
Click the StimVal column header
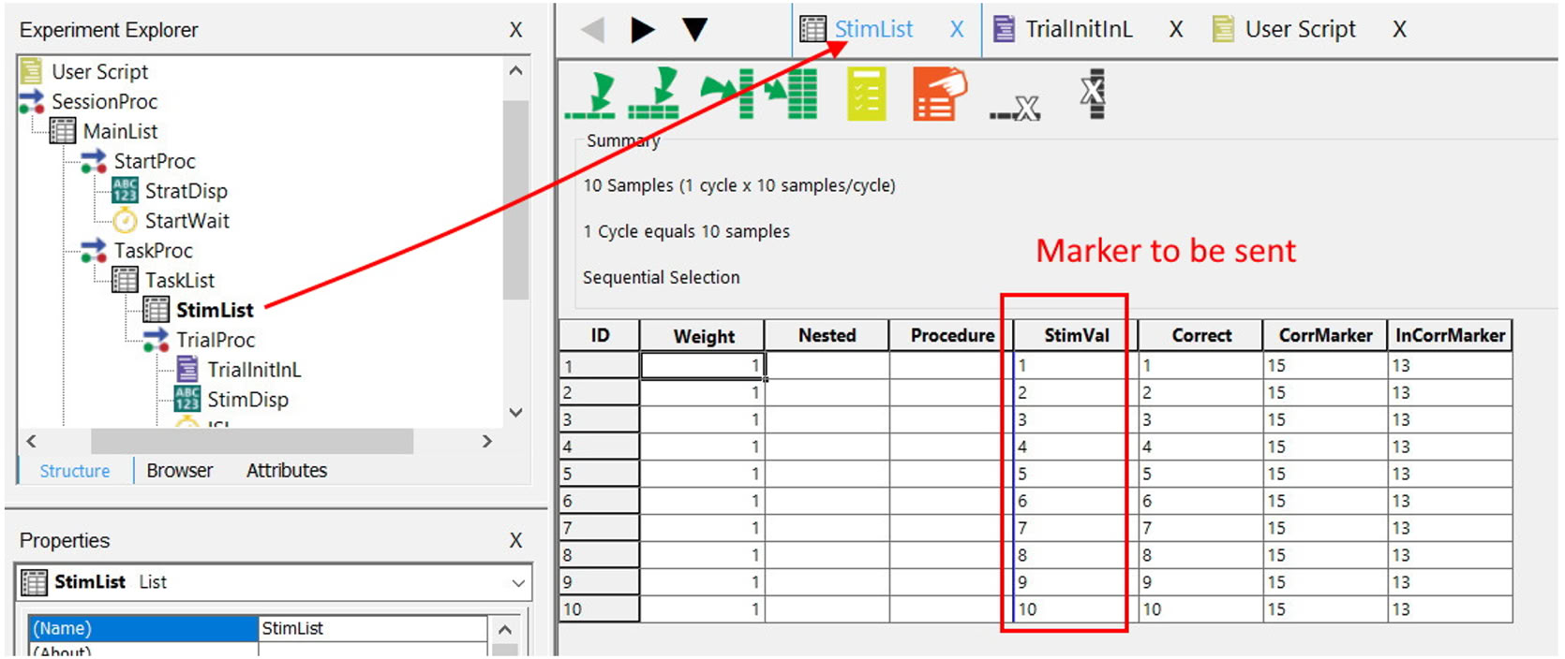(x=1076, y=335)
